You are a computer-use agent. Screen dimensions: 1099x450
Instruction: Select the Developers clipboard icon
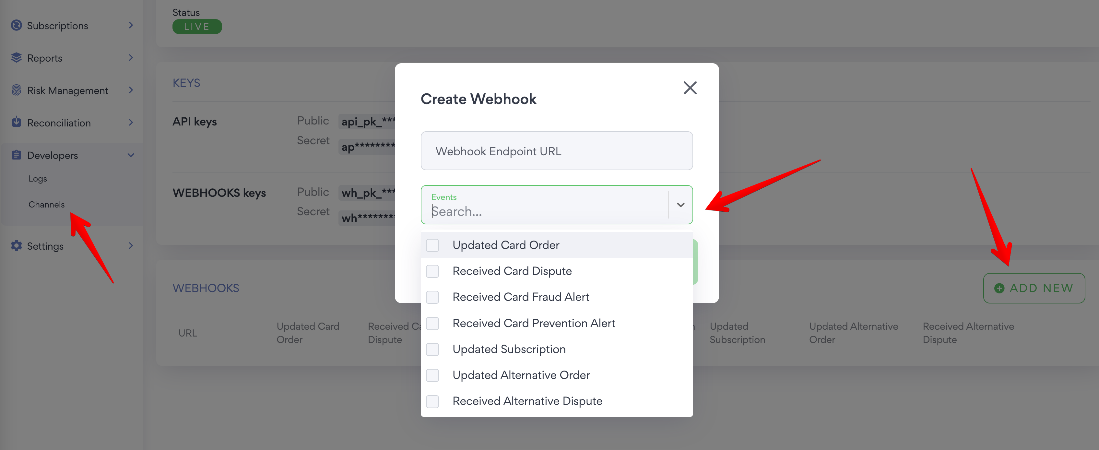coord(16,155)
